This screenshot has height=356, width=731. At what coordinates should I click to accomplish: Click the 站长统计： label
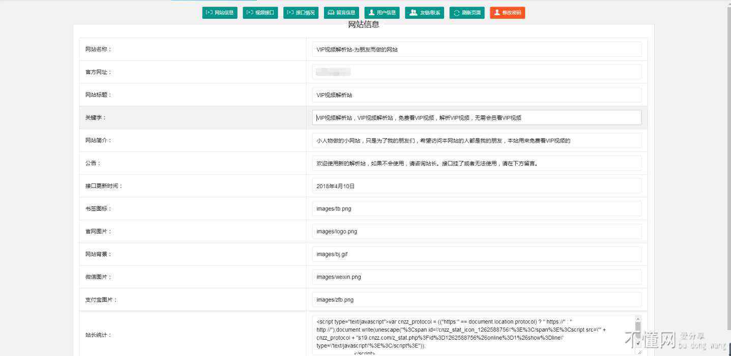click(x=98, y=335)
